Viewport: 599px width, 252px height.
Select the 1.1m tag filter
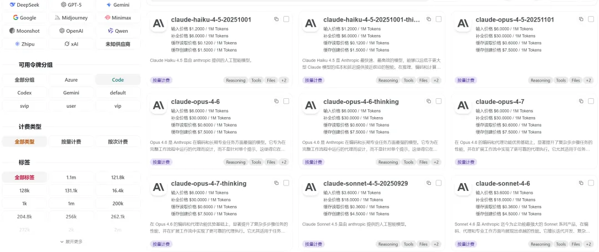[x=71, y=178]
